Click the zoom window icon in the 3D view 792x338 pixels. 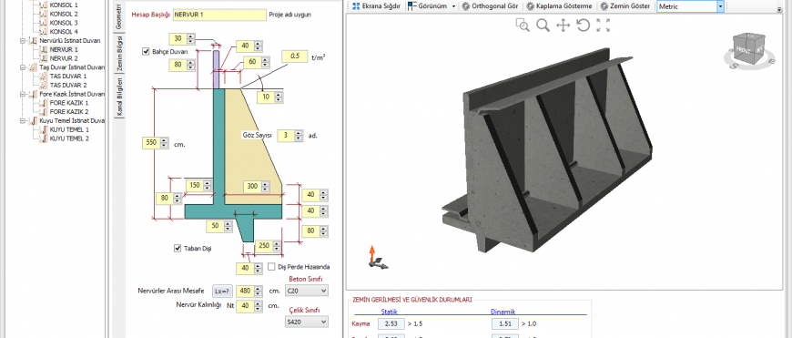click(523, 26)
